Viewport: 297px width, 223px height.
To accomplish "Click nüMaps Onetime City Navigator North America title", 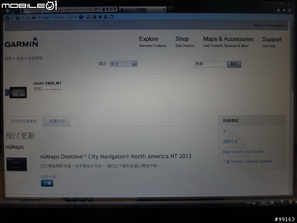I will tap(116, 157).
